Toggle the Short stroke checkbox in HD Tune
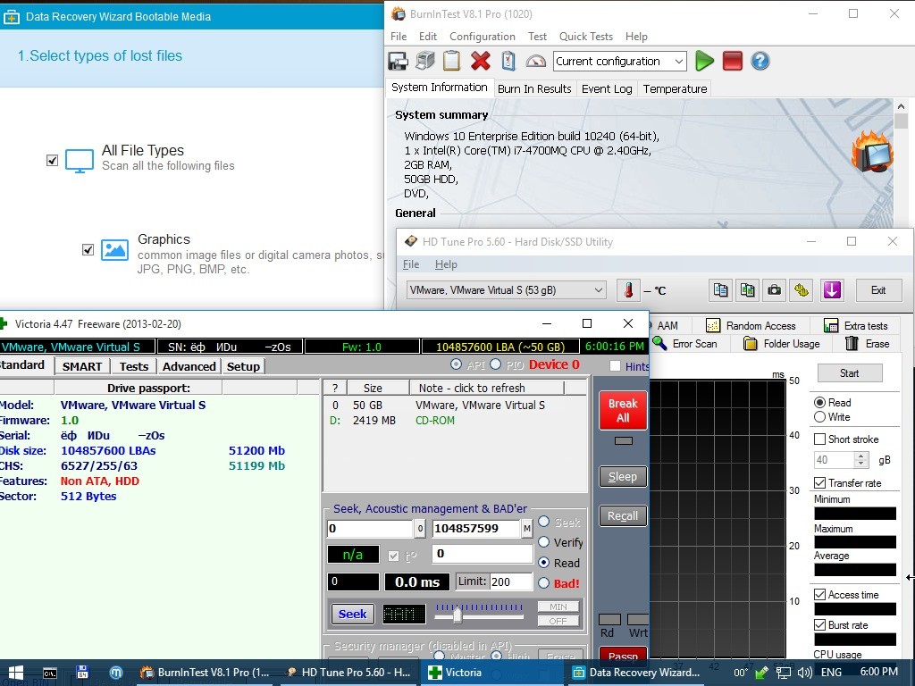Viewport: 915px width, 686px height. click(820, 439)
